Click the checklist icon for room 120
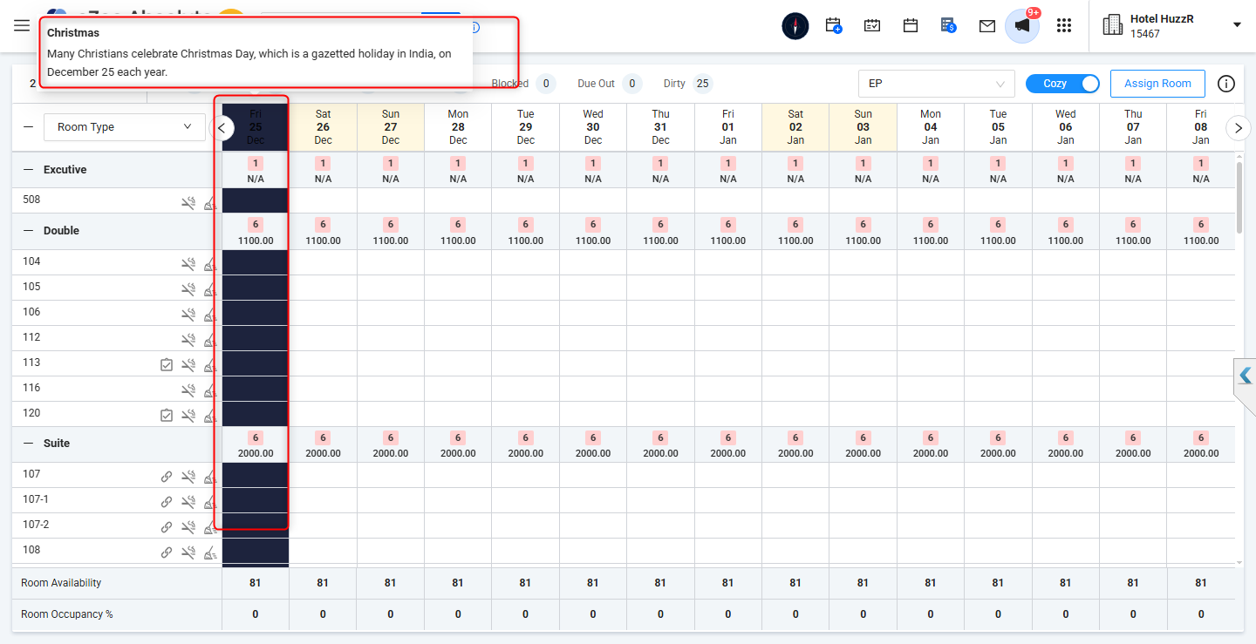 167,416
